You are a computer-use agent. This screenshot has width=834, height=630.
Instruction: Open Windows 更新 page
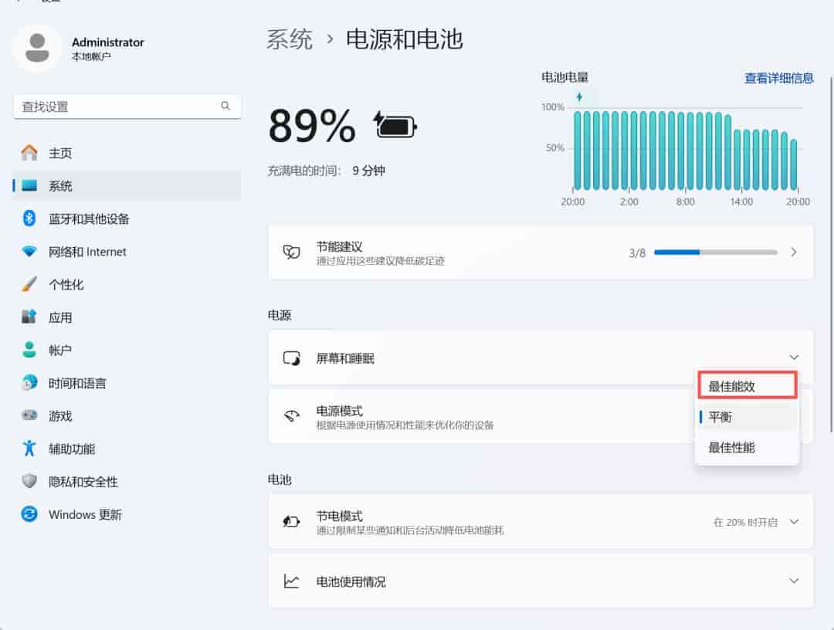coord(127,515)
